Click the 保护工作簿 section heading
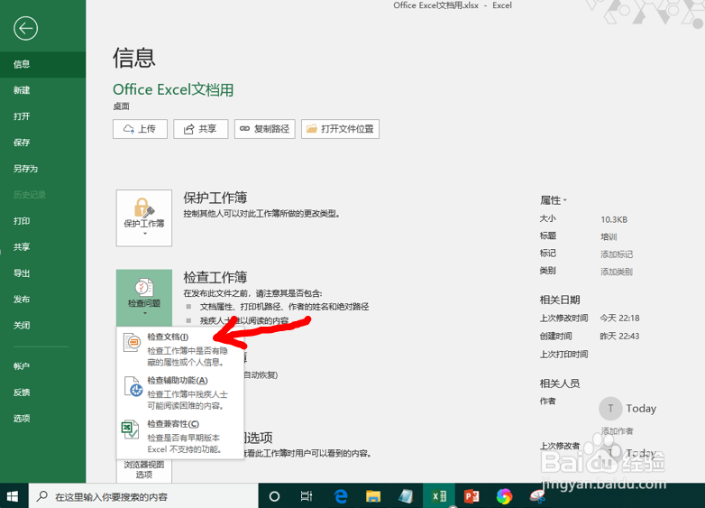 pyautogui.click(x=215, y=198)
